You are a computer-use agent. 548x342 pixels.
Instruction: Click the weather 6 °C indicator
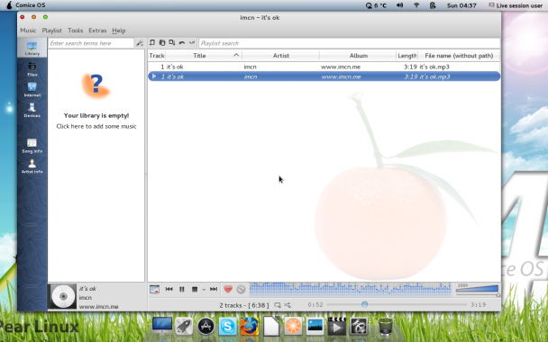[x=376, y=5]
